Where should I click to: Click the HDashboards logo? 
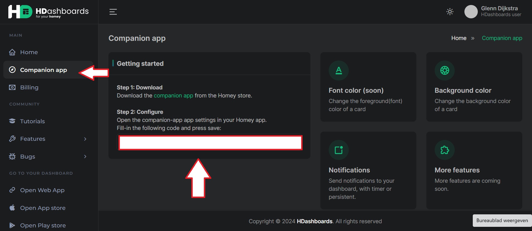pos(48,12)
